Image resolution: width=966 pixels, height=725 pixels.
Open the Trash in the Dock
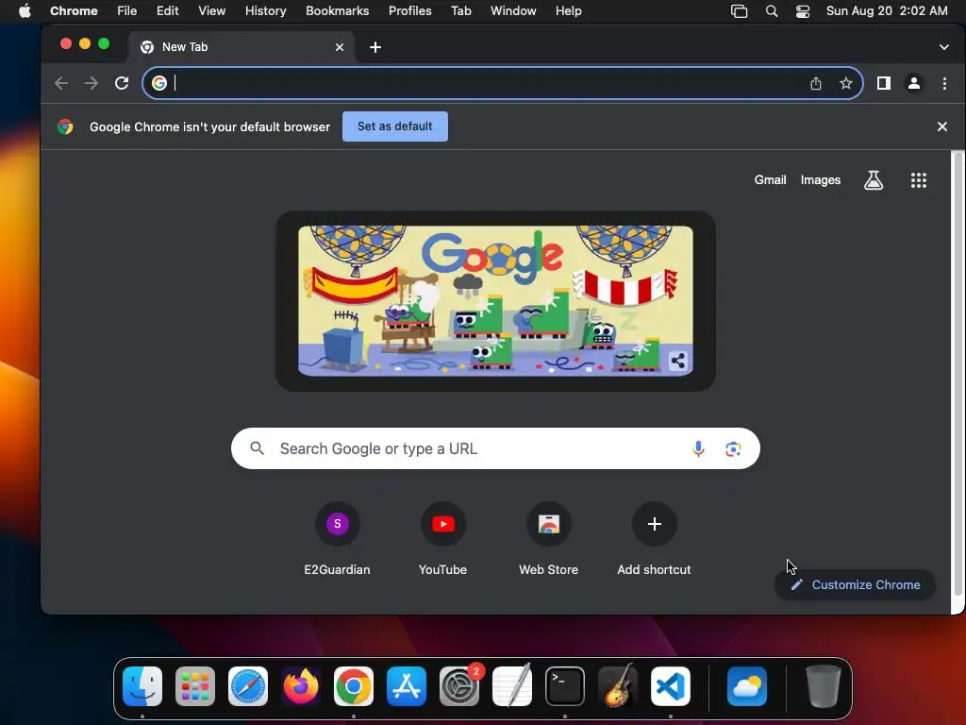tap(823, 686)
